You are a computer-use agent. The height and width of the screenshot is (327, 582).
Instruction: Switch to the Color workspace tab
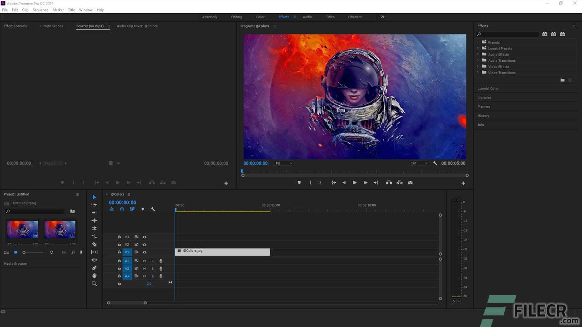(x=260, y=17)
